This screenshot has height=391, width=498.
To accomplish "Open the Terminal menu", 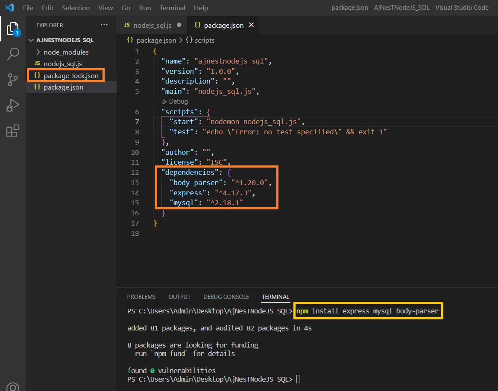I will click(172, 8).
